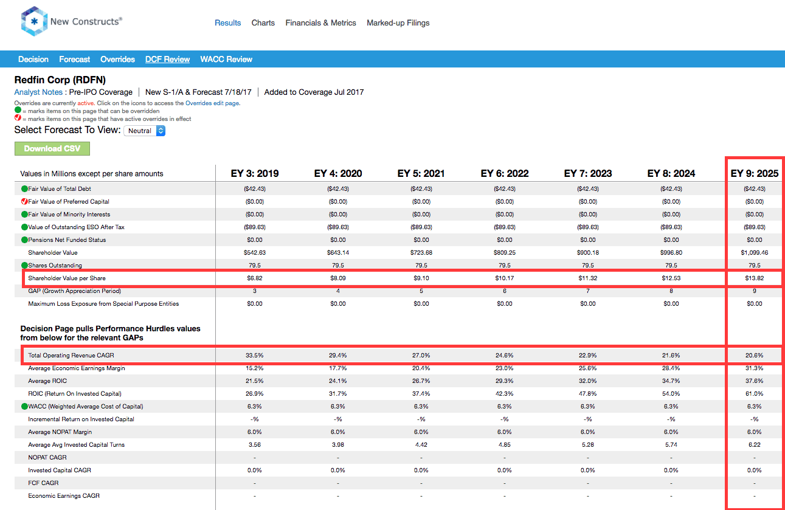Open the Analyst Notes link

pos(38,92)
